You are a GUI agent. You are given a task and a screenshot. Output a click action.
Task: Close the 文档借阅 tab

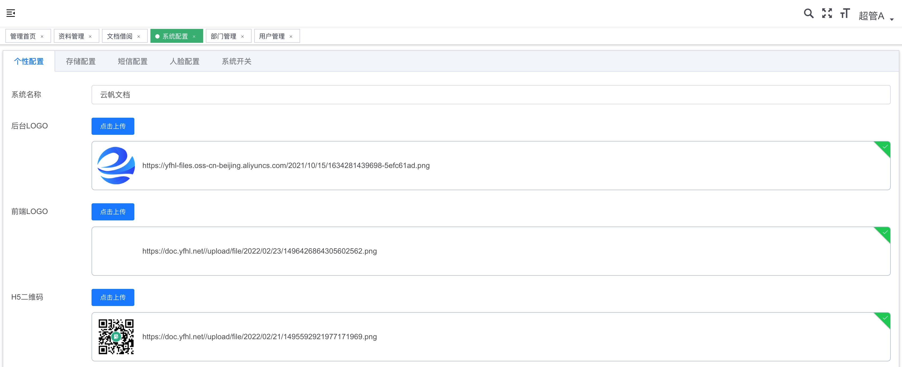pyautogui.click(x=139, y=36)
